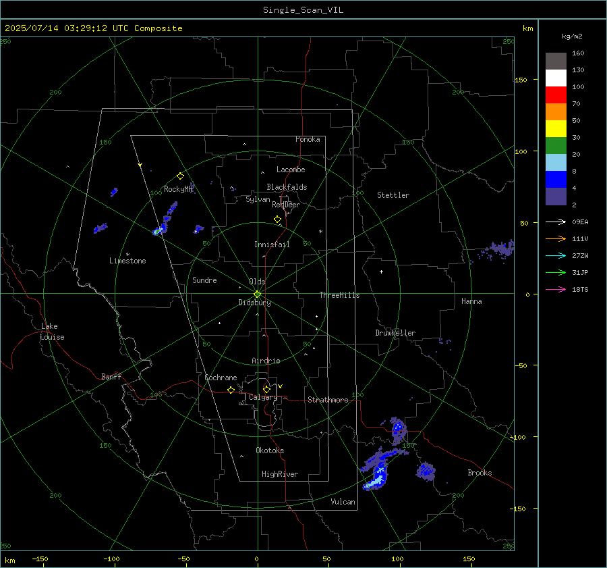Click the bright blue 8 kg/m2 swatch
The image size is (607, 568).
556,179
